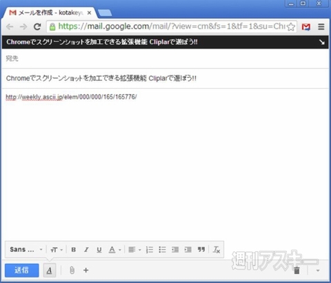Insert a numbered list
Screen dimensions: 331x283
[x=150, y=249]
